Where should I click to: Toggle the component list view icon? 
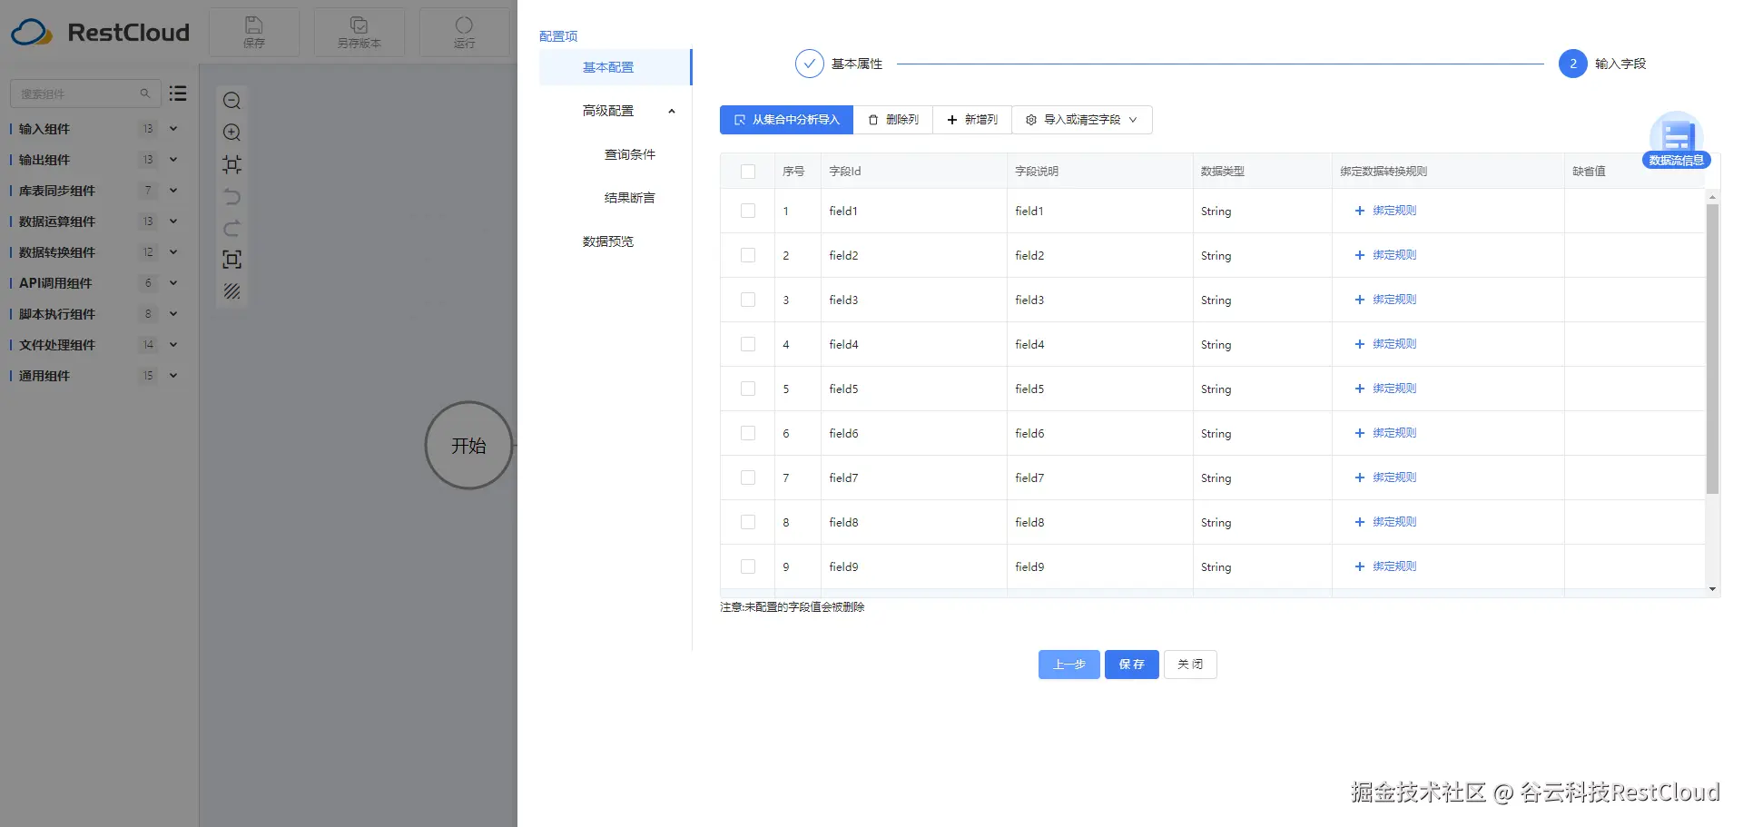tap(178, 94)
